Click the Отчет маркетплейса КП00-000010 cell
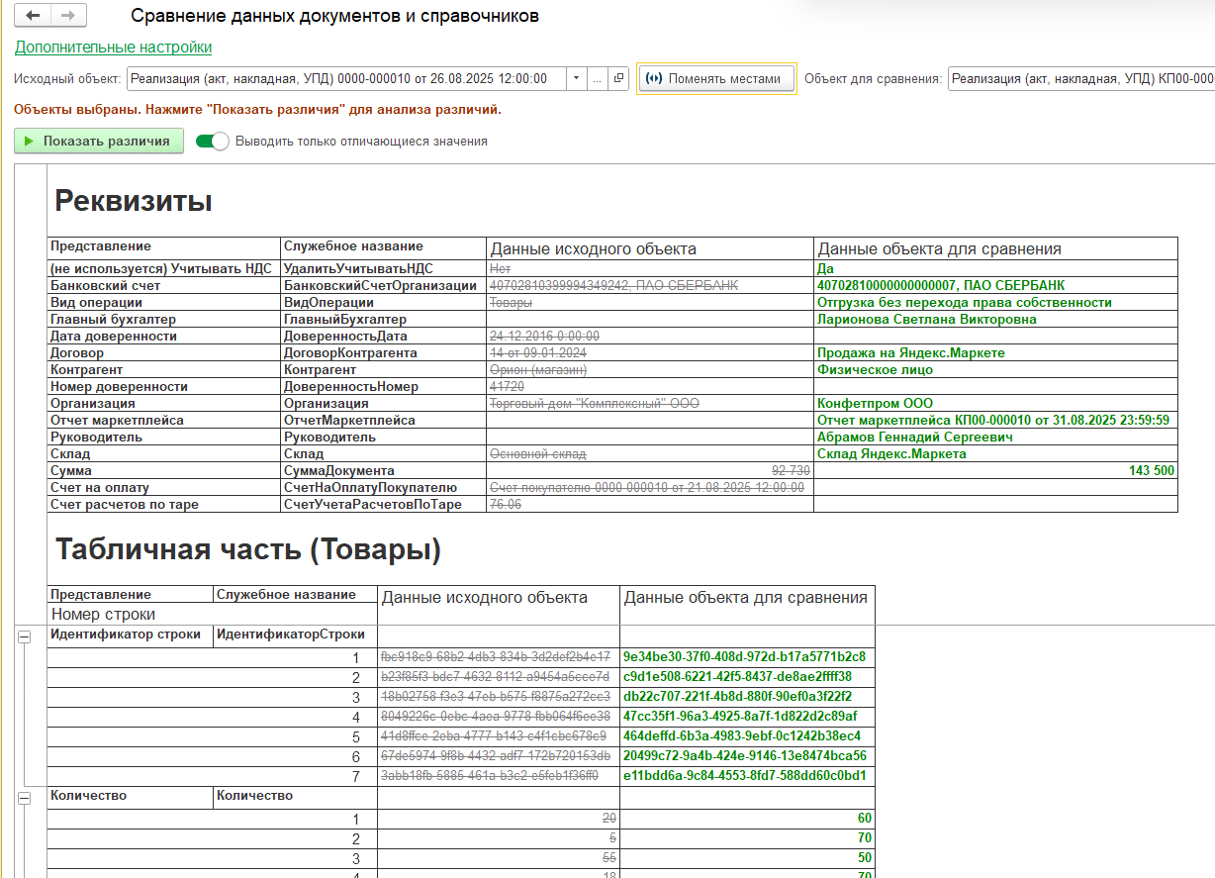The width and height of the screenshot is (1215, 878). 995,420
